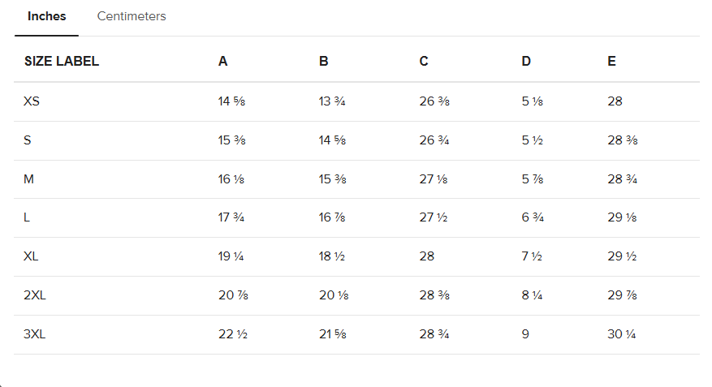Select the XL size label cell
712x387 pixels.
(31, 256)
